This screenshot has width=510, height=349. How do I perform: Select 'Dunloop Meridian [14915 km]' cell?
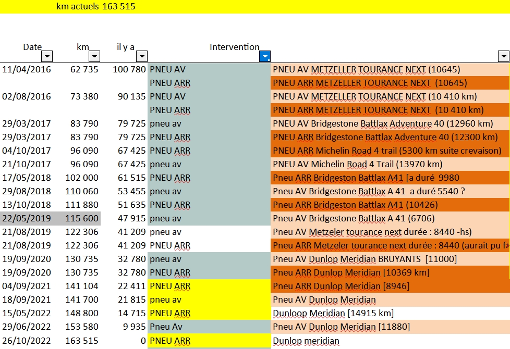tap(390, 313)
